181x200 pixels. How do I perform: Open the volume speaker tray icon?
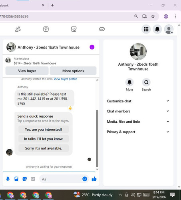point(133,195)
